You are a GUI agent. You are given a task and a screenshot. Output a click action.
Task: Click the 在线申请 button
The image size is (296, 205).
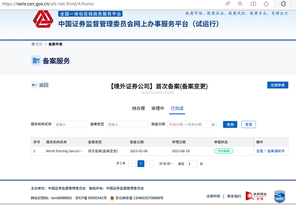pos(277,85)
